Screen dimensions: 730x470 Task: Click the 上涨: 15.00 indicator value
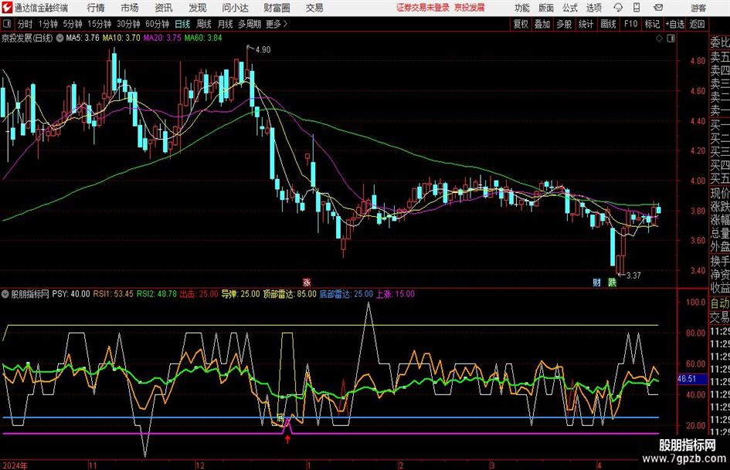[396, 294]
